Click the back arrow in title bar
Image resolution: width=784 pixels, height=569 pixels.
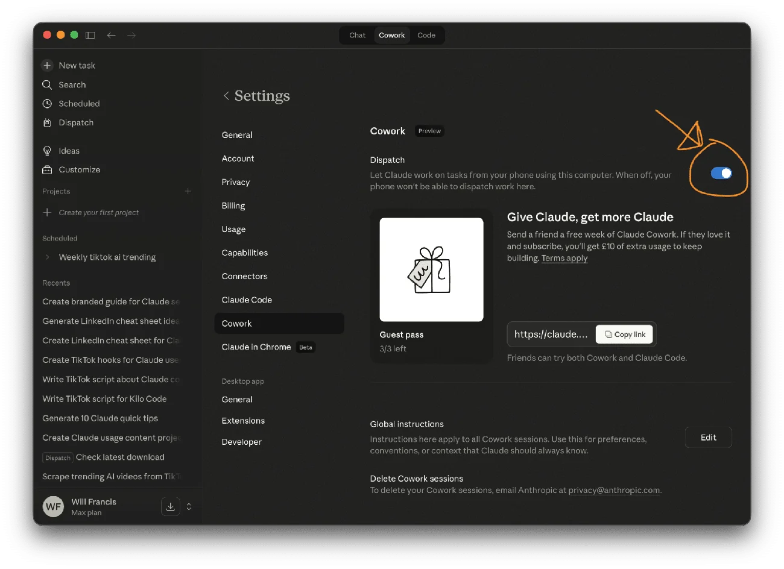click(111, 36)
